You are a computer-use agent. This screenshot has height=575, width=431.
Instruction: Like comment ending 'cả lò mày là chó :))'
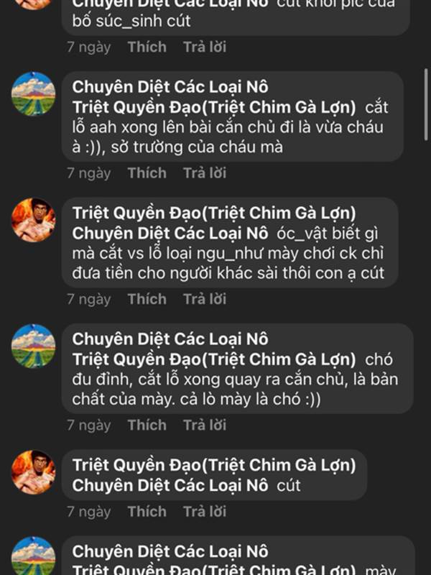[x=147, y=425]
